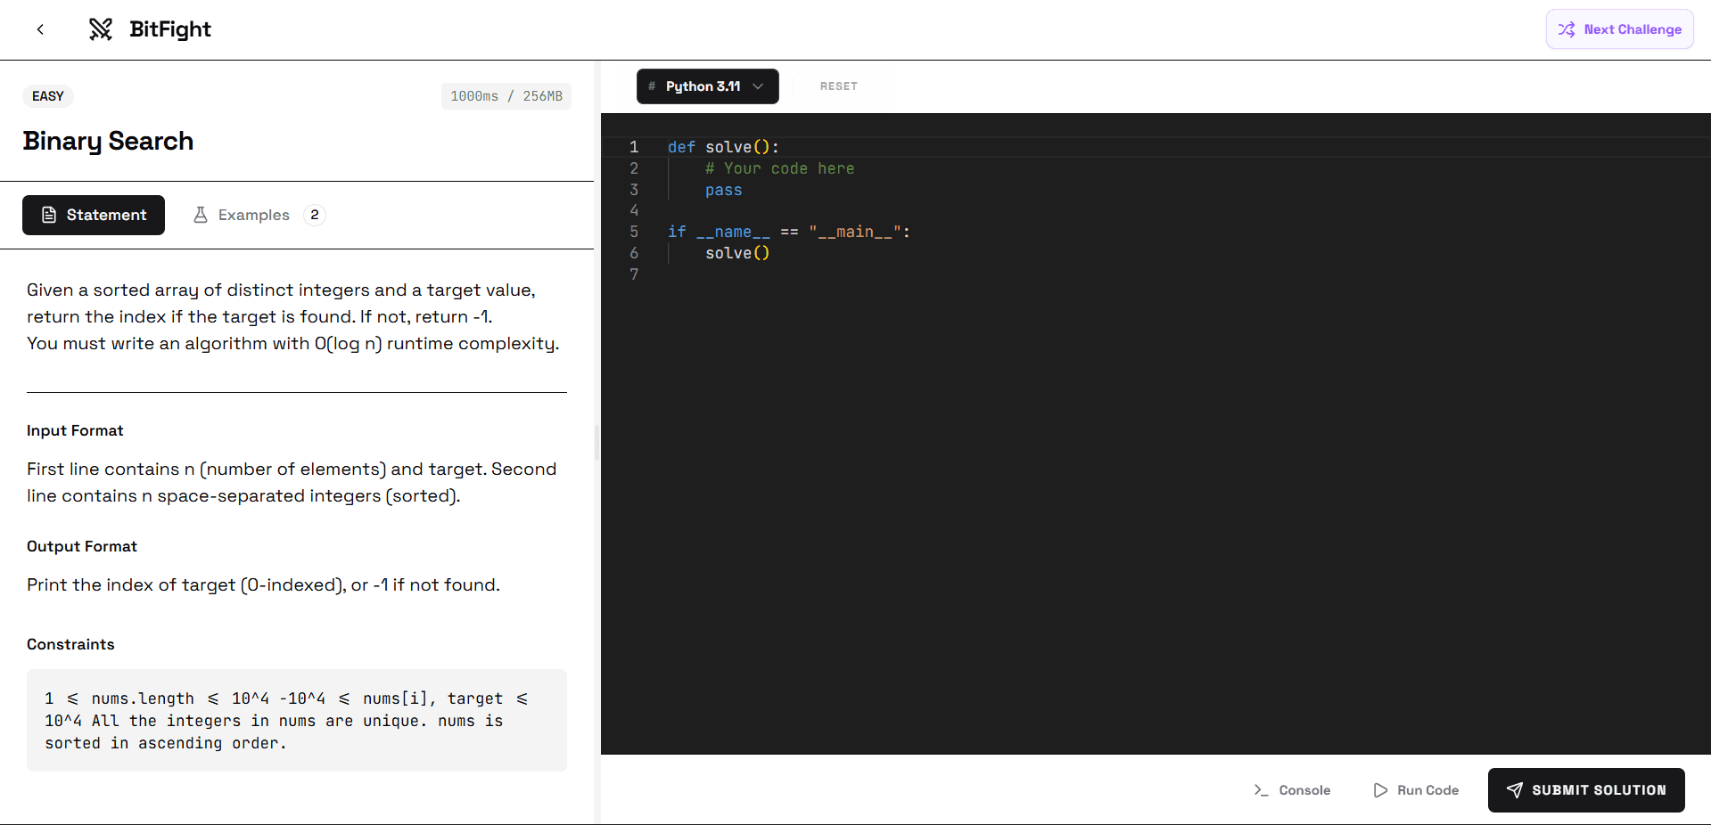Screen dimensions: 1711x825
Task: Click the play triangle Run Code icon
Action: (1380, 790)
